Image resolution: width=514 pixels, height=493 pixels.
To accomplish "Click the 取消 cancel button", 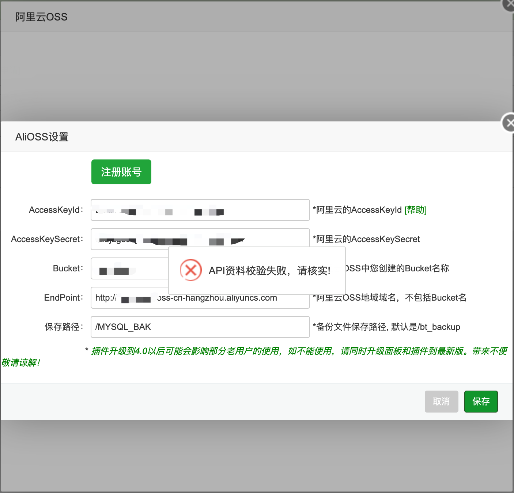I will click(x=441, y=402).
